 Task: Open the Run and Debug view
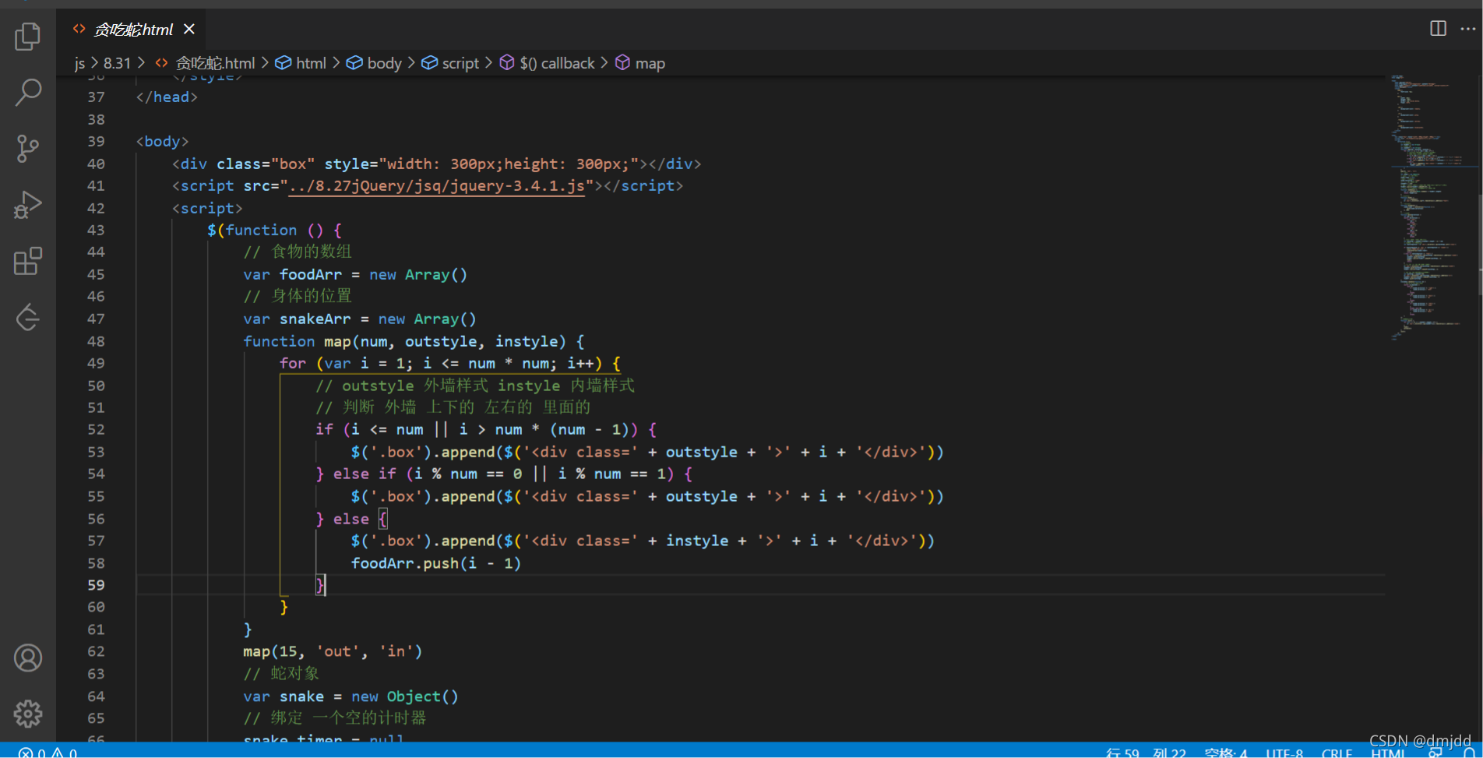pos(28,205)
